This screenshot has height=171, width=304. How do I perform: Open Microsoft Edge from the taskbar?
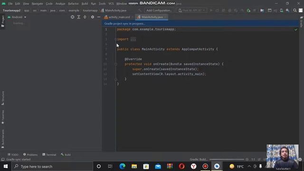tap(123, 166)
